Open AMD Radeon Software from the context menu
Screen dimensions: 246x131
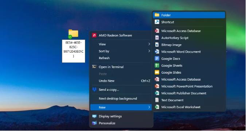(121, 36)
